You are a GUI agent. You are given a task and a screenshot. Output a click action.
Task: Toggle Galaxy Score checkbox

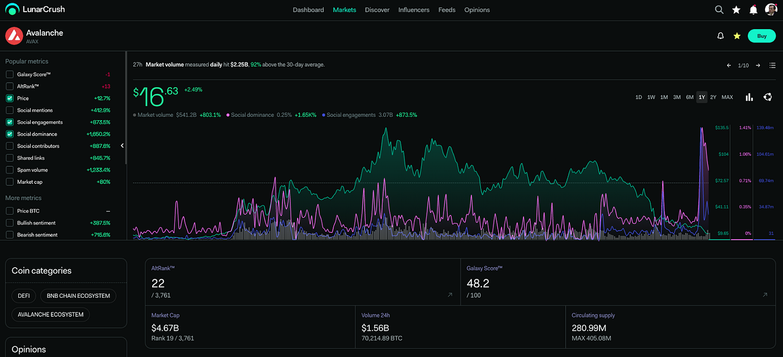(10, 74)
